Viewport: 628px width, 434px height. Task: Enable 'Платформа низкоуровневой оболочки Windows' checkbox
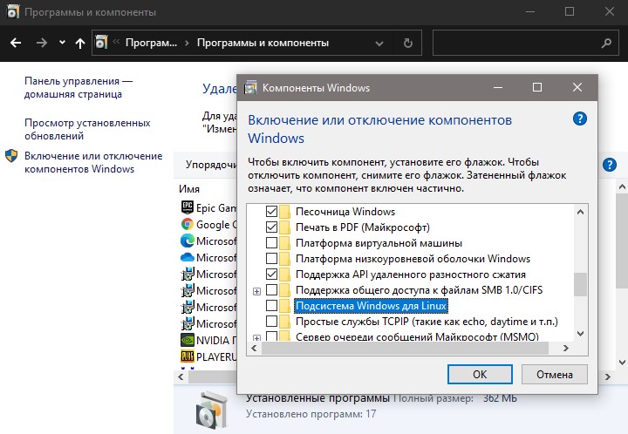pyautogui.click(x=271, y=259)
